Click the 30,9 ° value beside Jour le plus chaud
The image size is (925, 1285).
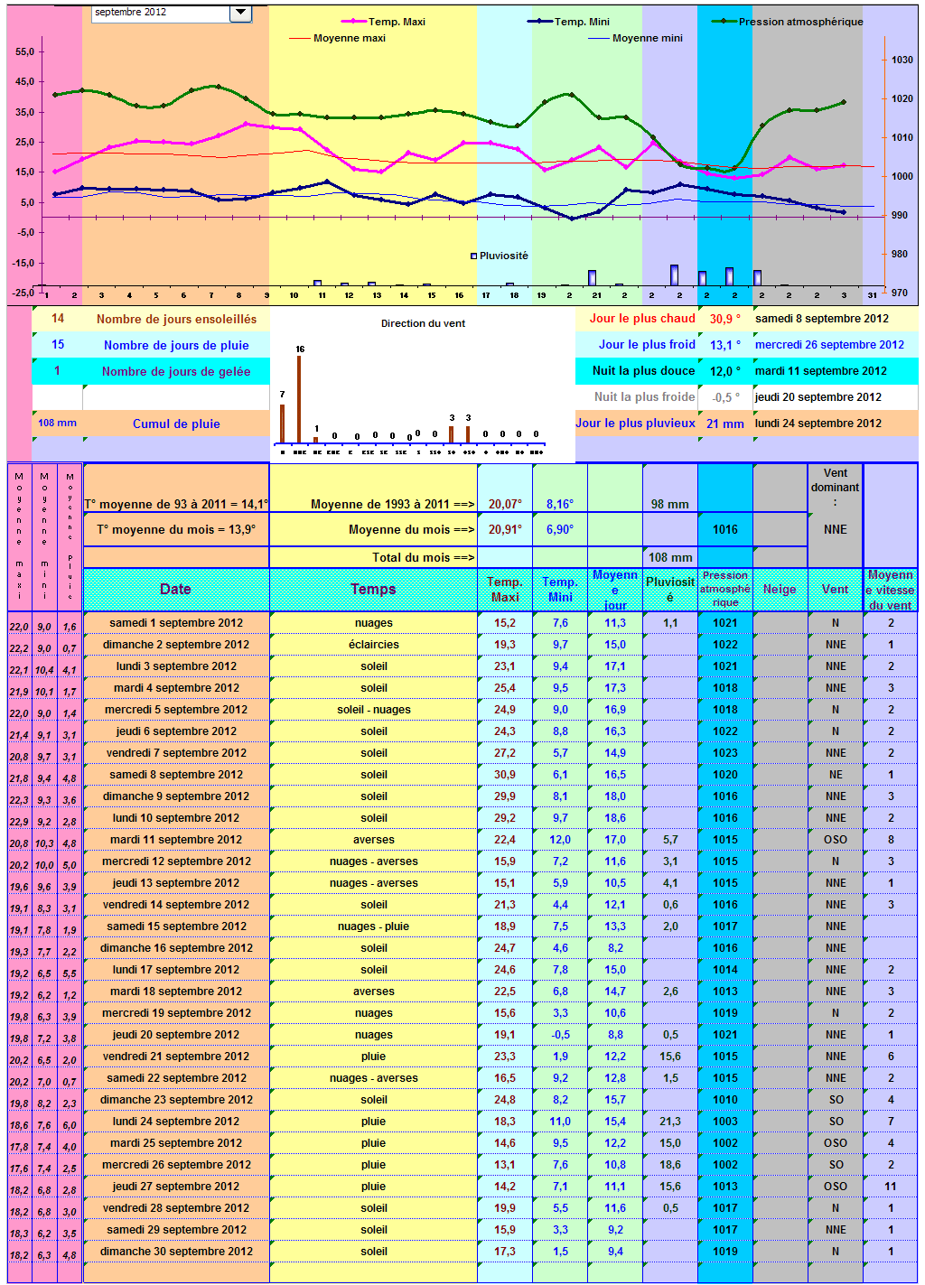point(724,319)
